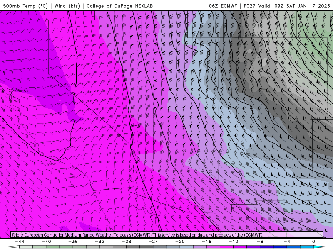Click the "06Z ECMWF" model run label
333x249 pixels.
pyautogui.click(x=223, y=6)
